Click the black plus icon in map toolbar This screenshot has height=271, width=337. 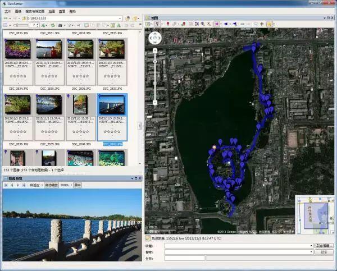pos(261,24)
